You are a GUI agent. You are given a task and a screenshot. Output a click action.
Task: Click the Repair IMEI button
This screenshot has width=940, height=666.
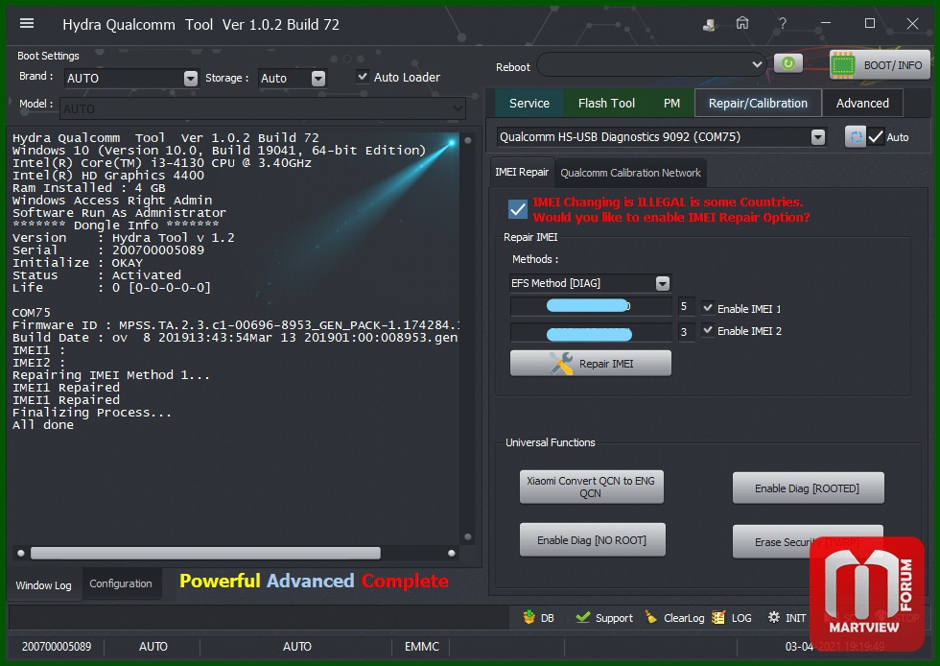point(591,363)
